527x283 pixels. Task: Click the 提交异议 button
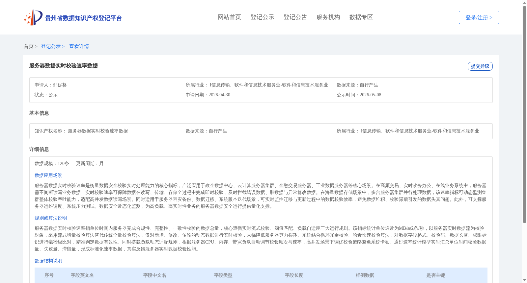(x=480, y=66)
